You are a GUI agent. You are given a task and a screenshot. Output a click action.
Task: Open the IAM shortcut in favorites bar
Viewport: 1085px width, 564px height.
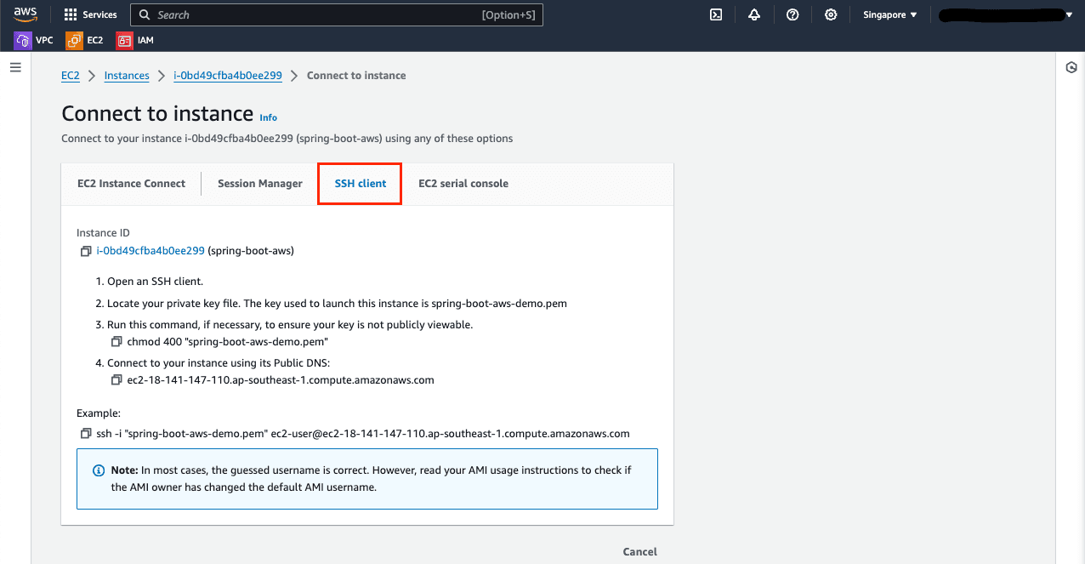[x=135, y=40]
